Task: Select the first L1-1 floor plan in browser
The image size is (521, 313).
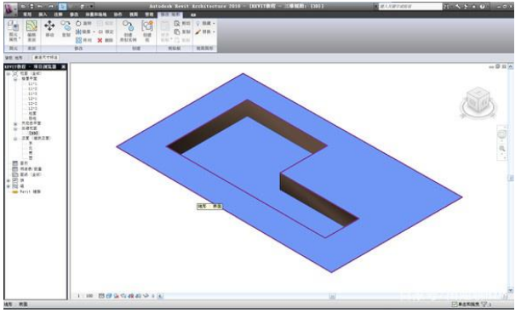Action: coord(32,84)
